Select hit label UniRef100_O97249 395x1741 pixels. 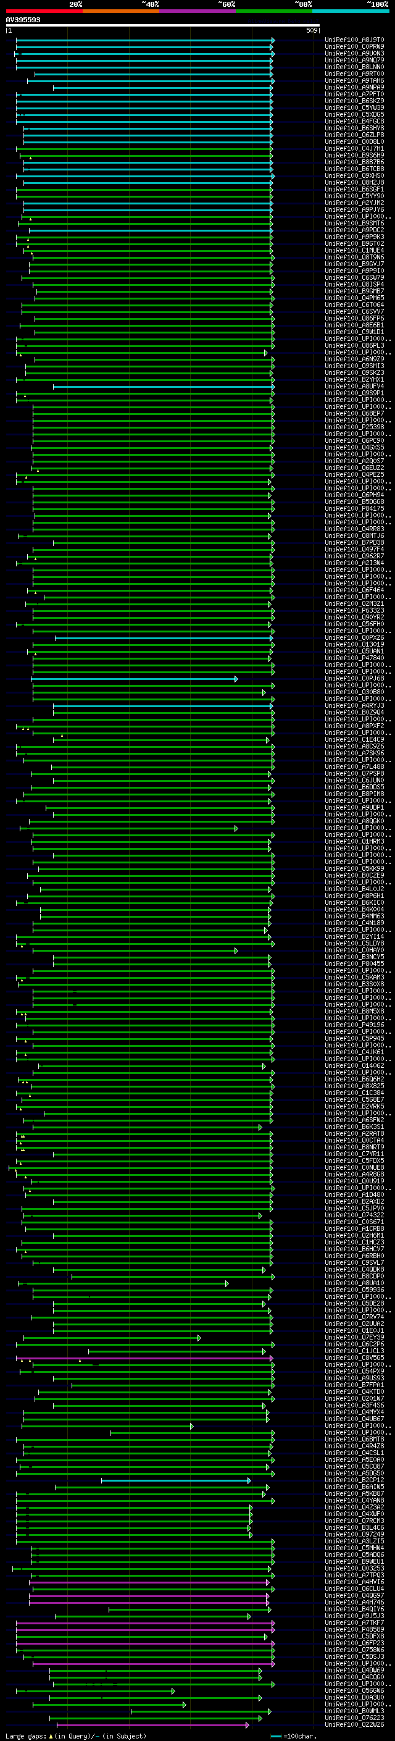coord(354,1534)
